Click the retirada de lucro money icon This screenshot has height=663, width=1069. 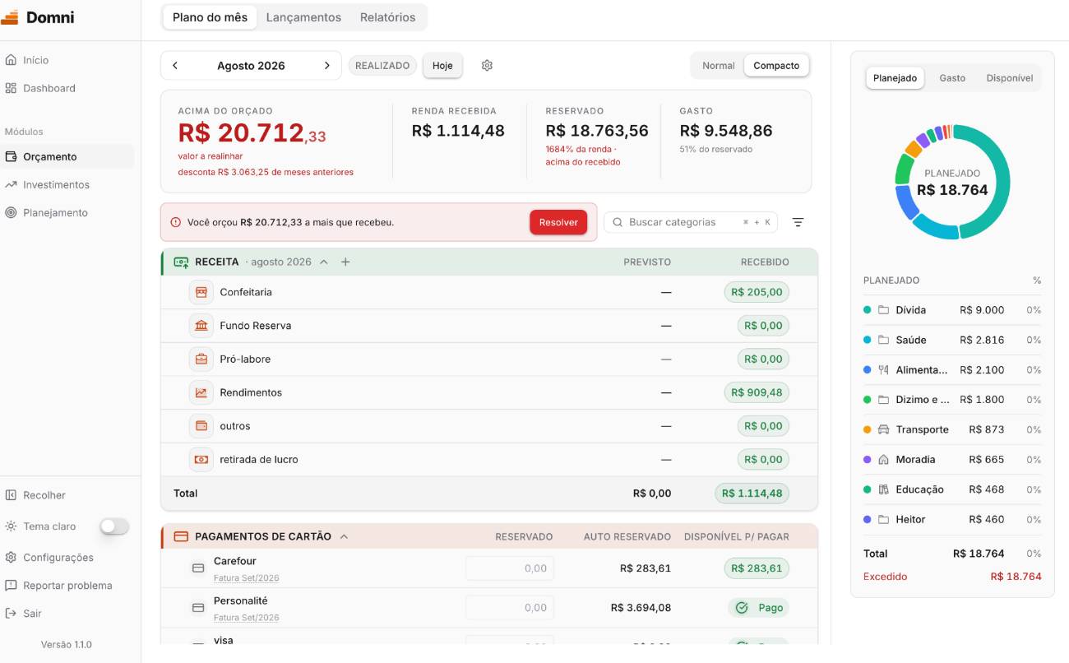(201, 460)
